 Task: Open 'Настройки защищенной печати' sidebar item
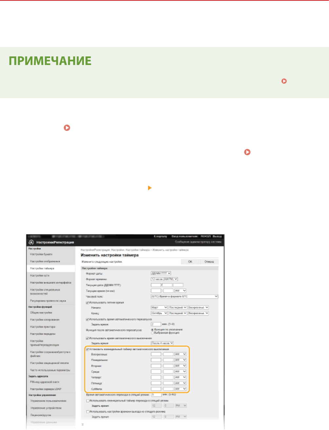[49, 363]
